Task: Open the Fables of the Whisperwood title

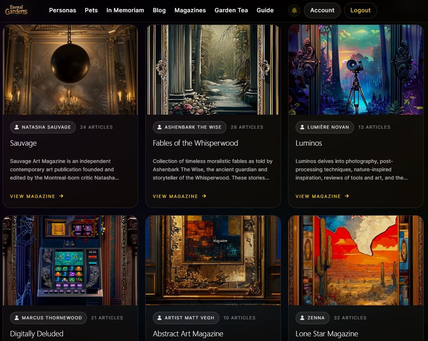Action: click(x=195, y=143)
